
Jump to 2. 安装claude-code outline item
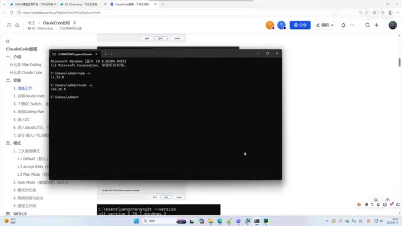[x=29, y=96]
